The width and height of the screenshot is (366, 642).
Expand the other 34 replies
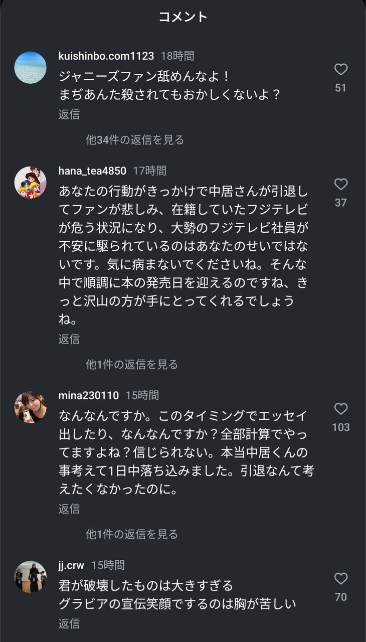point(135,140)
